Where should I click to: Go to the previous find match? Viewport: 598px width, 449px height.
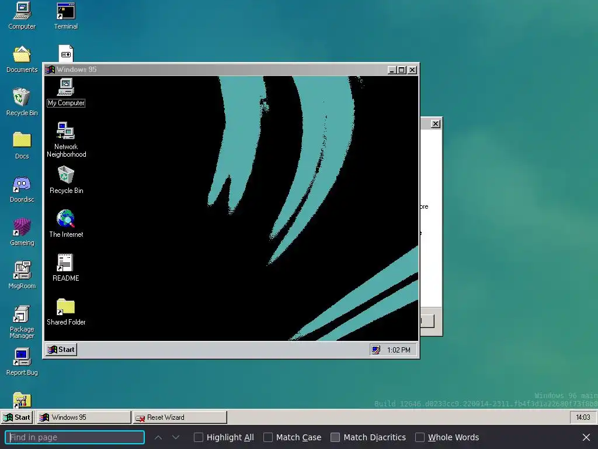click(158, 437)
